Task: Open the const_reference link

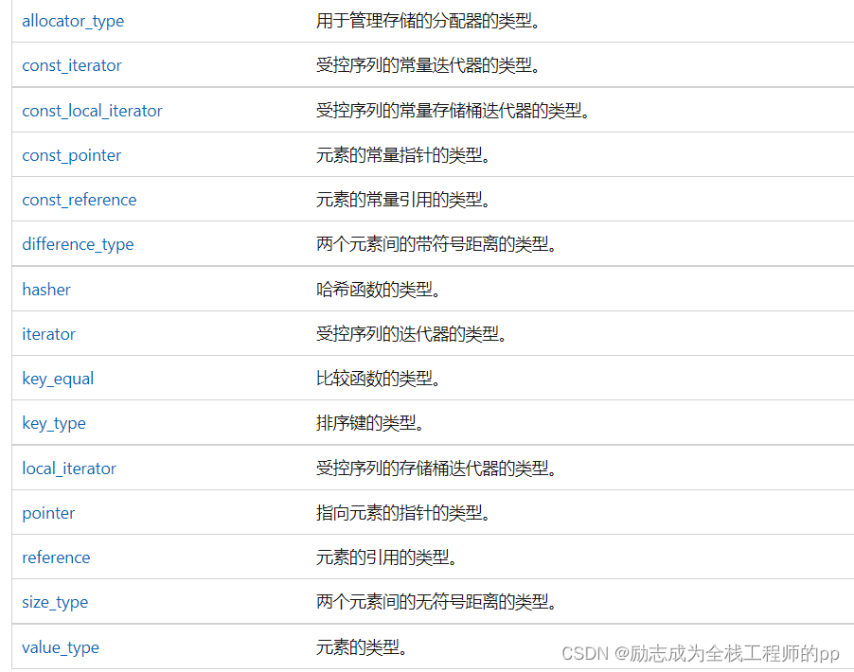Action: (x=79, y=200)
